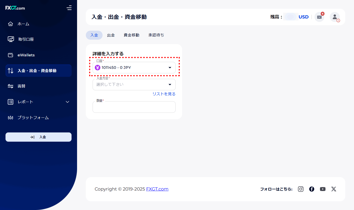Viewport: 354px width, 210px height.
Task: Click the 残高 balance label
Action: [x=276, y=17]
